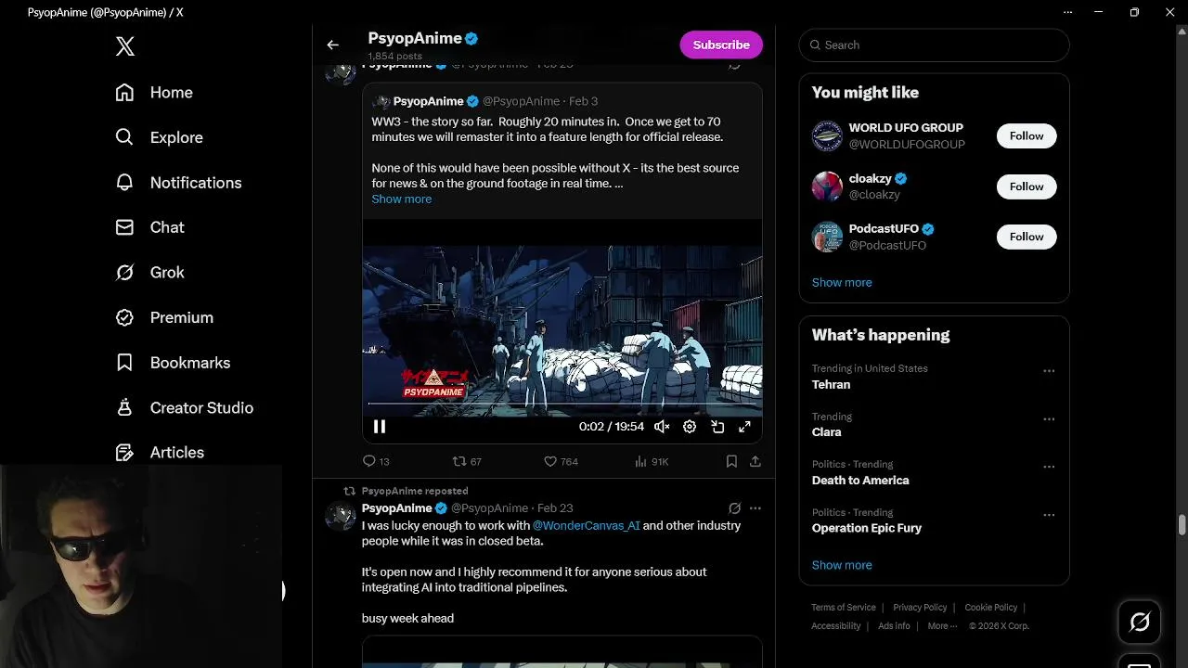Show more suggested accounts under You might like
Image resolution: width=1188 pixels, height=668 pixels.
842,282
